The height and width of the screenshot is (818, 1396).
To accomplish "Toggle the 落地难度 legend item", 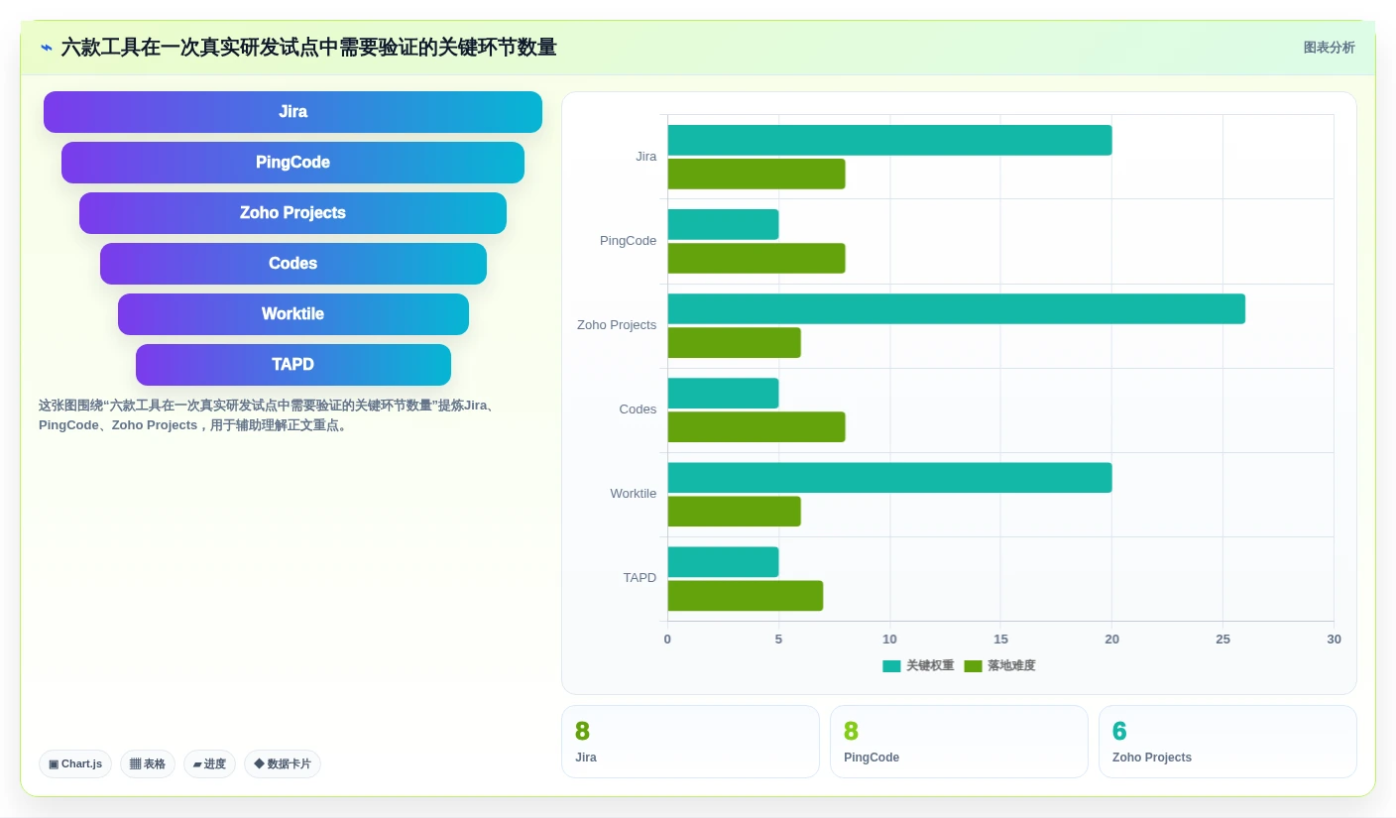I will [x=999, y=665].
